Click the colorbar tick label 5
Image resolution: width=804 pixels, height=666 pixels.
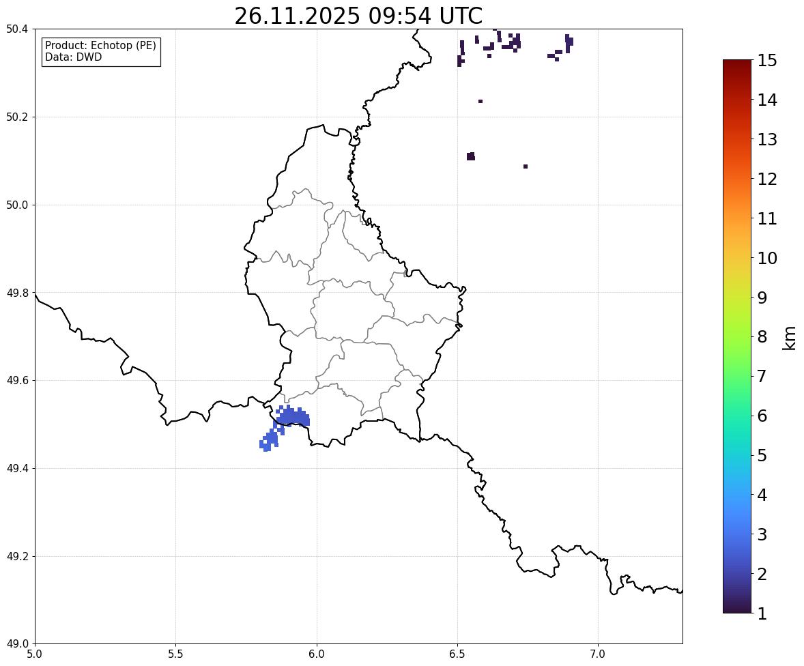pyautogui.click(x=762, y=456)
